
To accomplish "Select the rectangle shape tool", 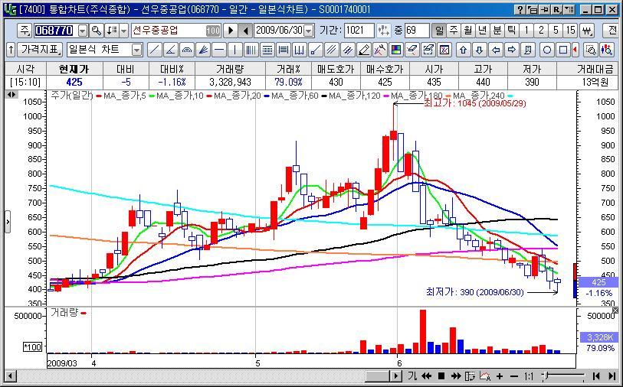I will pos(563,50).
